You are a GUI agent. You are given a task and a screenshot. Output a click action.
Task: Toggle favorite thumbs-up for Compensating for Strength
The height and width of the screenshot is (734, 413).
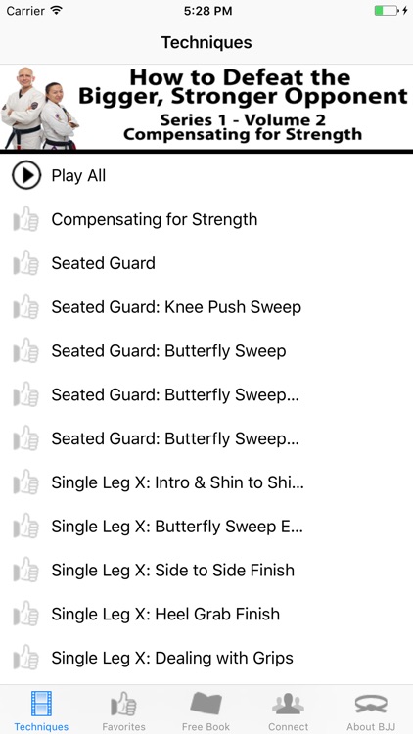click(25, 219)
